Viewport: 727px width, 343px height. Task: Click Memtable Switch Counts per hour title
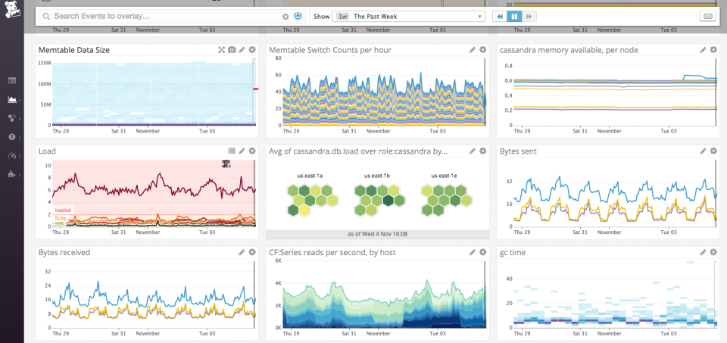click(x=330, y=50)
